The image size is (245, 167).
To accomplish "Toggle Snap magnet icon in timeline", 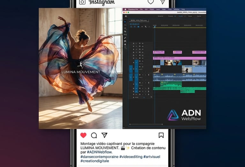I will [x=135, y=27].
